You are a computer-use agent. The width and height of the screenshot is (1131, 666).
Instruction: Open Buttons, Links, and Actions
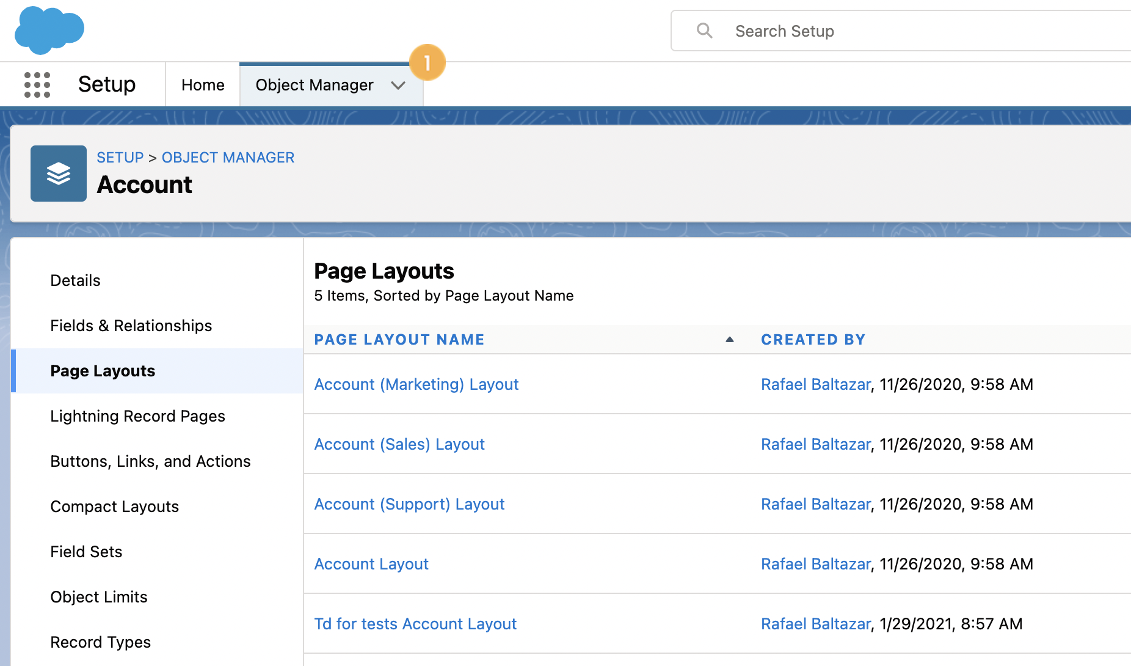pyautogui.click(x=150, y=461)
